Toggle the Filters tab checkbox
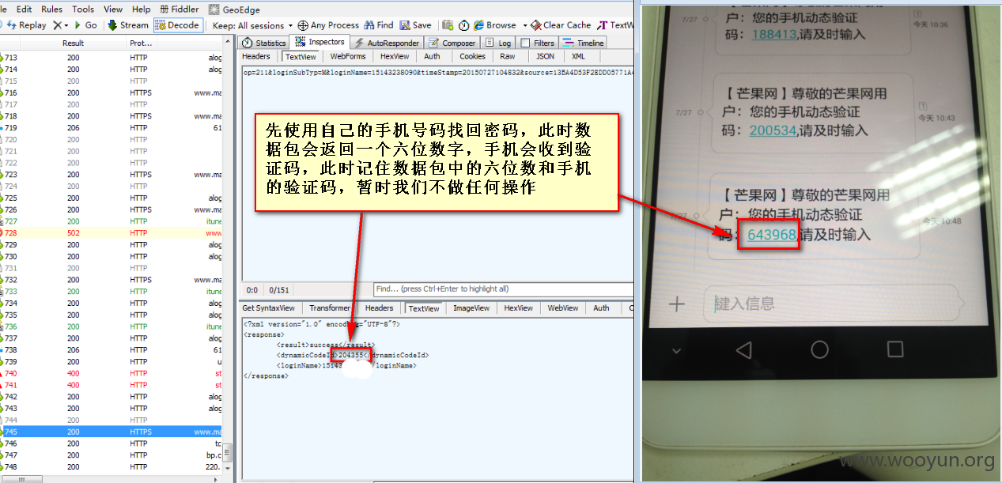 point(526,43)
